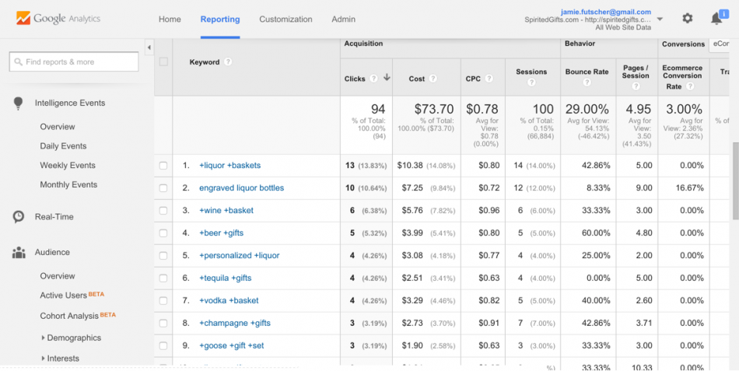Click the Google Analytics logo
Screen dimensions: 739x371
58,19
